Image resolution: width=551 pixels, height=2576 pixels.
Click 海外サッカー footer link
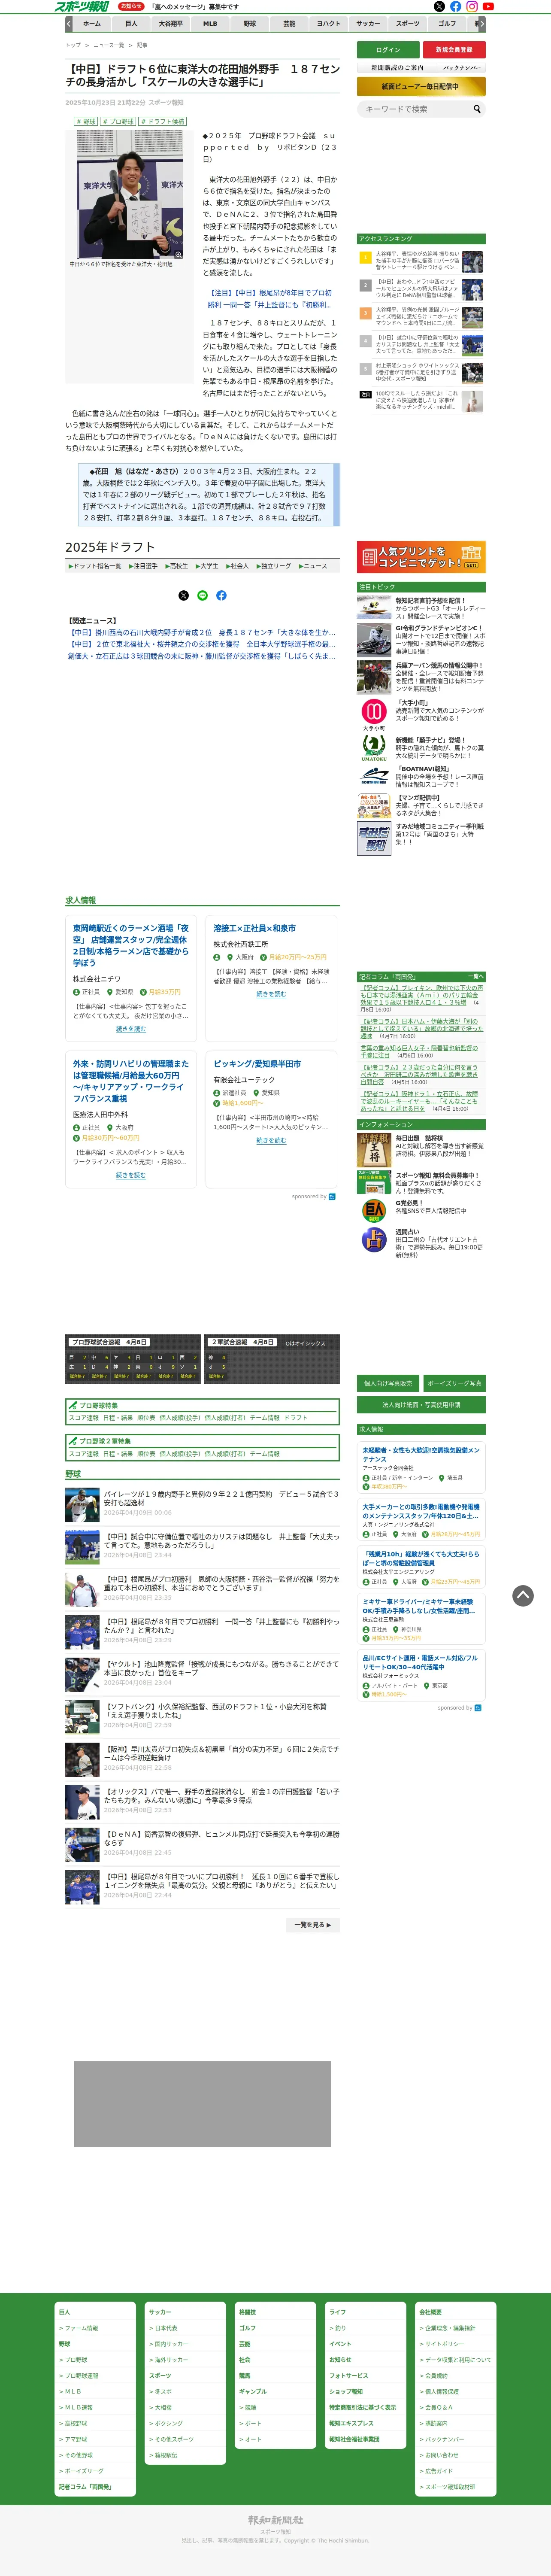coord(171,2360)
